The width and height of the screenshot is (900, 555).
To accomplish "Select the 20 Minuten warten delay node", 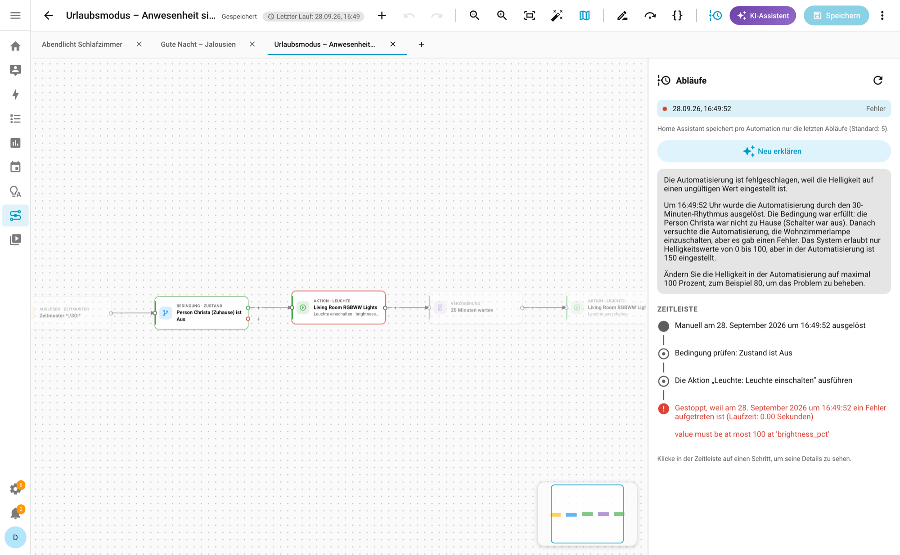I will click(x=476, y=307).
